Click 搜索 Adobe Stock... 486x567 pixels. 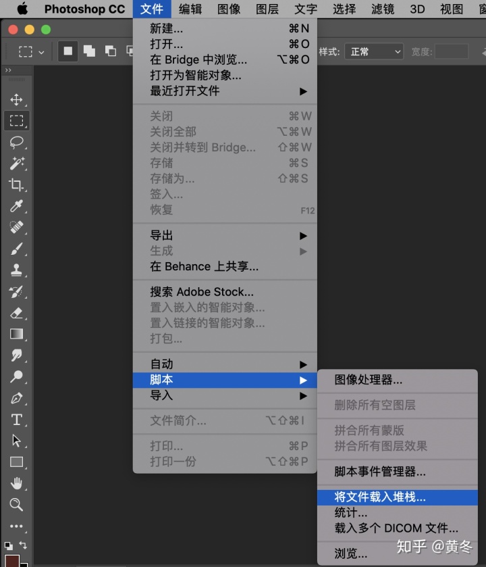[x=225, y=292]
